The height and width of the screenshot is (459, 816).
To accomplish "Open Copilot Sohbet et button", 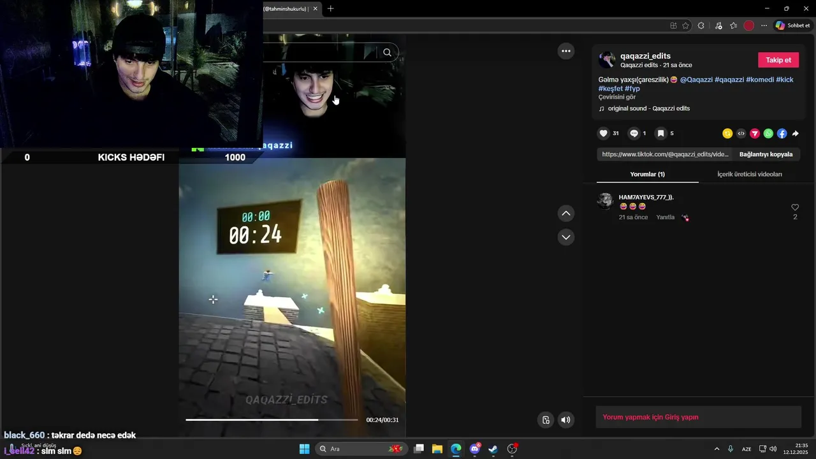I will (x=793, y=25).
